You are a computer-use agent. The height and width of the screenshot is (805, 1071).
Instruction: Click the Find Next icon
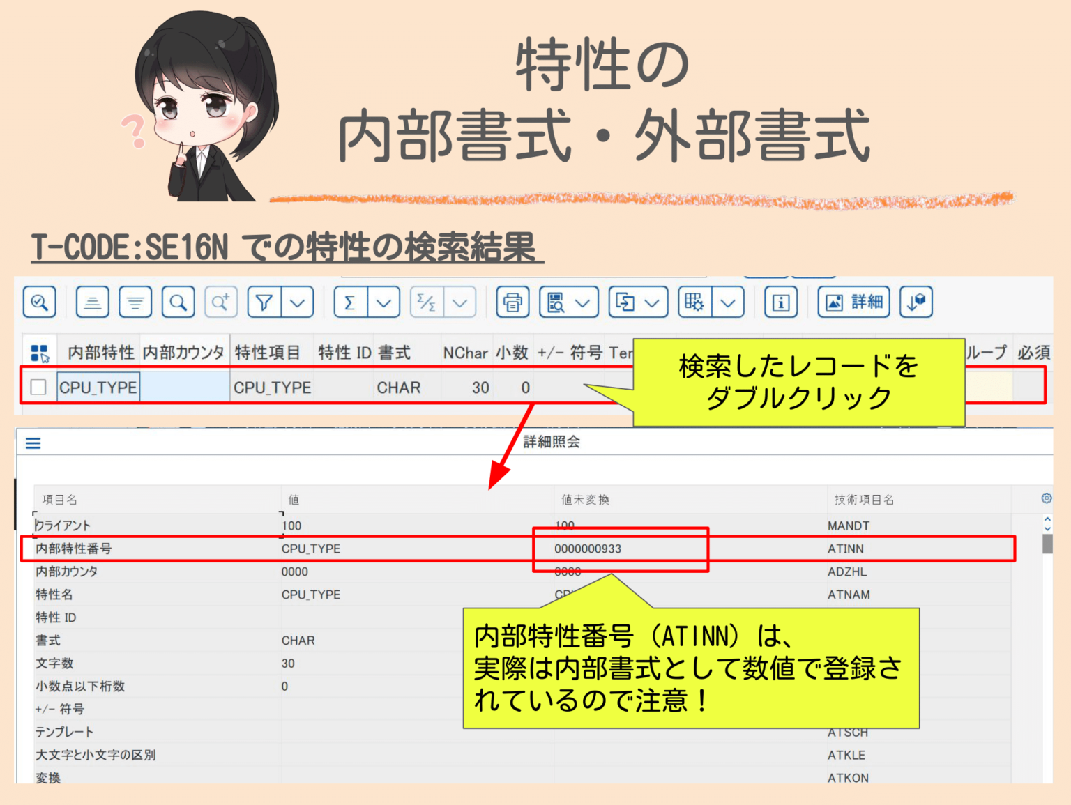click(220, 302)
